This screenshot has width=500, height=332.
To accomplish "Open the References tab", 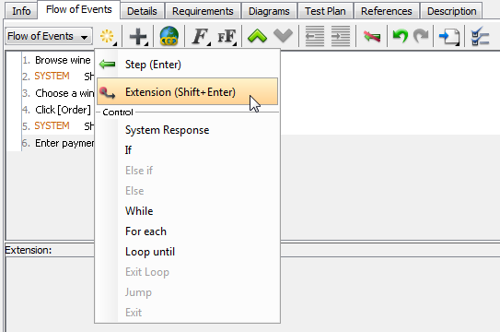I will (386, 11).
